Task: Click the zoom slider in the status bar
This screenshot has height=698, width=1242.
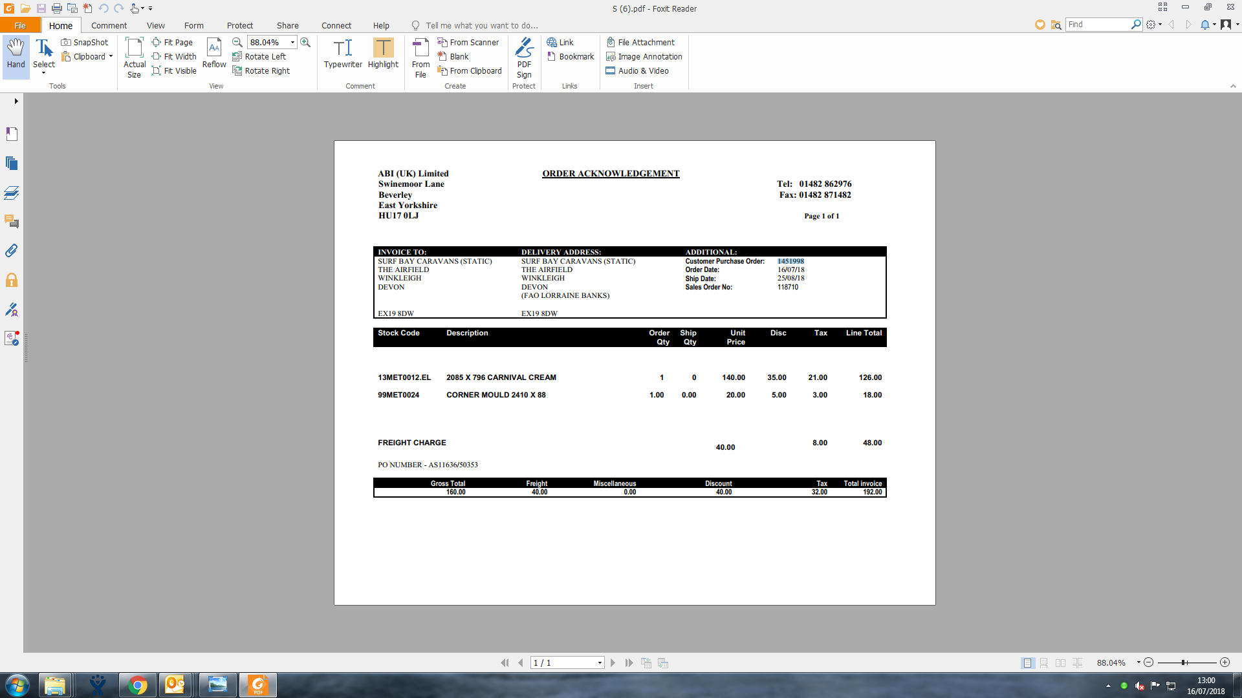Action: 1184,663
